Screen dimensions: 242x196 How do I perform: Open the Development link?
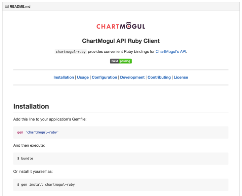pos(132,77)
